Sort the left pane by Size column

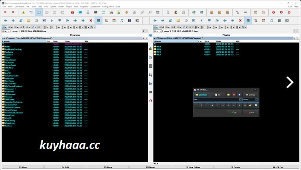[x=55, y=41]
